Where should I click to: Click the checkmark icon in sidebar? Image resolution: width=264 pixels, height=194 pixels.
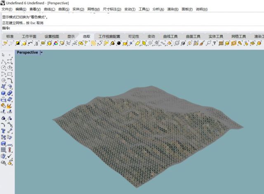coord(10,156)
